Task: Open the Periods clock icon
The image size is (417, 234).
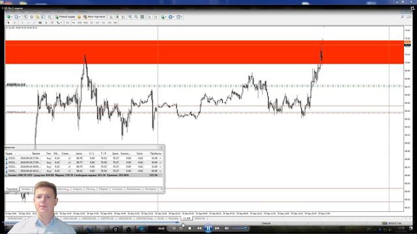Action: [x=171, y=17]
